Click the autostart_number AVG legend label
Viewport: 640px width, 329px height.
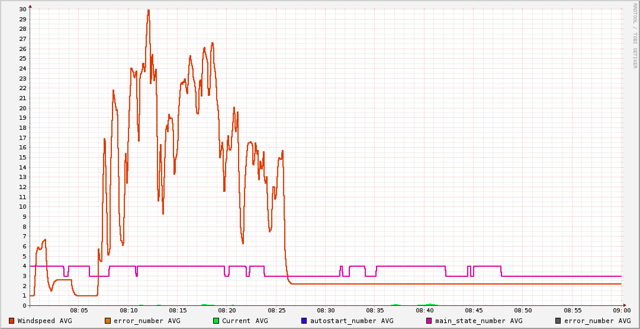pyautogui.click(x=352, y=321)
